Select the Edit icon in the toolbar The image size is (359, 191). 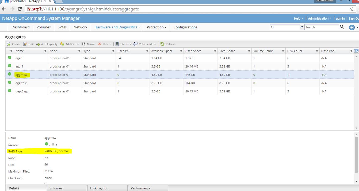tap(25, 44)
